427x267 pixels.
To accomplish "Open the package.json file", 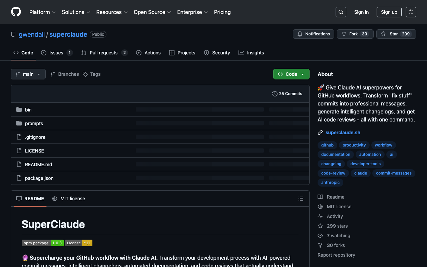I will (x=39, y=178).
